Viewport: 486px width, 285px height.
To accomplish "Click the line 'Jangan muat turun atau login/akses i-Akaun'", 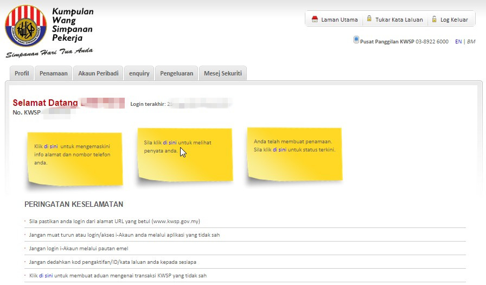I will (x=124, y=235).
